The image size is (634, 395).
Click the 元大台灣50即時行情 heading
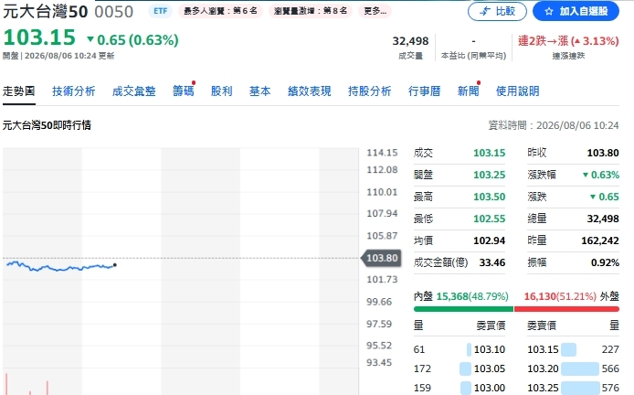47,125
